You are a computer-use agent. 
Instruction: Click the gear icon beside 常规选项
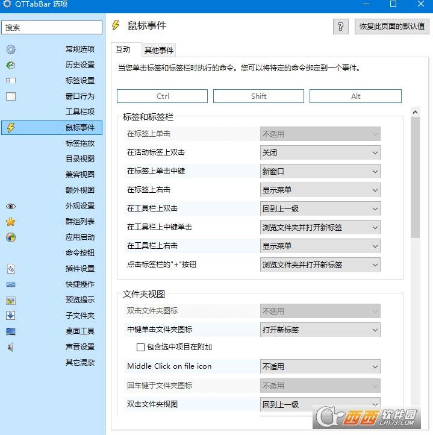(x=11, y=49)
